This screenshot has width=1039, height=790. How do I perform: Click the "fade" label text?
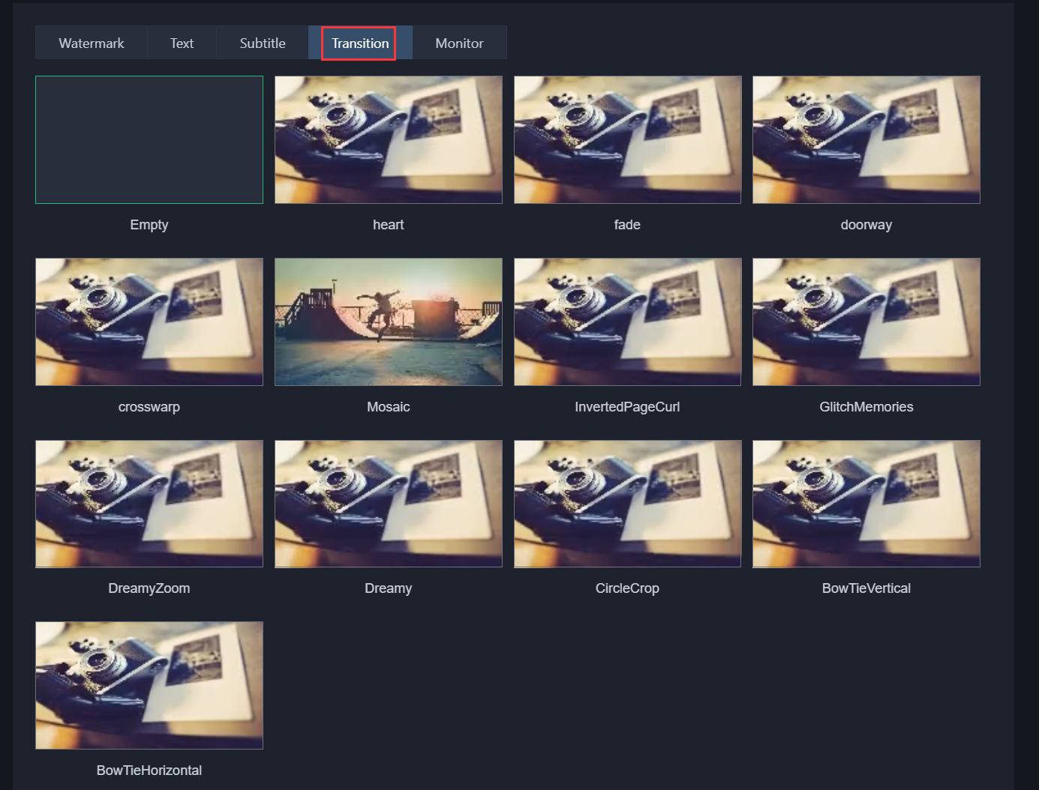pos(627,225)
